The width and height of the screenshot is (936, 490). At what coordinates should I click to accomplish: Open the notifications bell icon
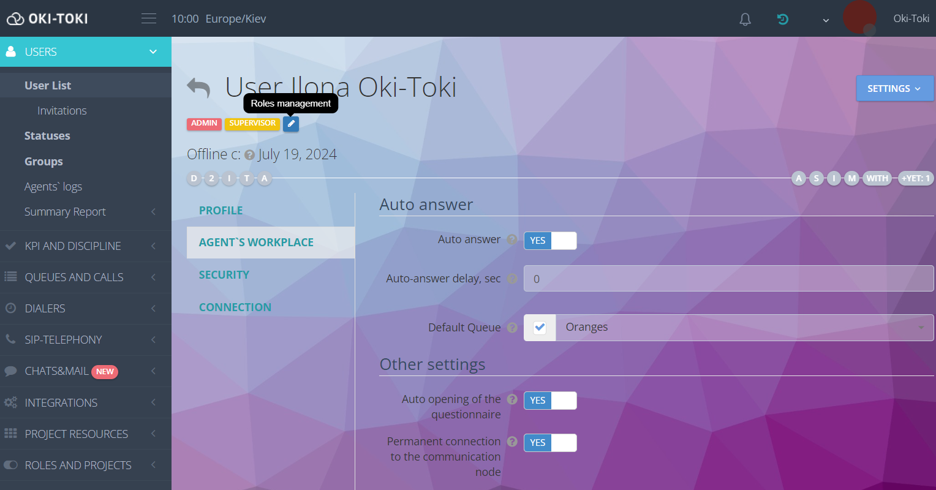[745, 20]
